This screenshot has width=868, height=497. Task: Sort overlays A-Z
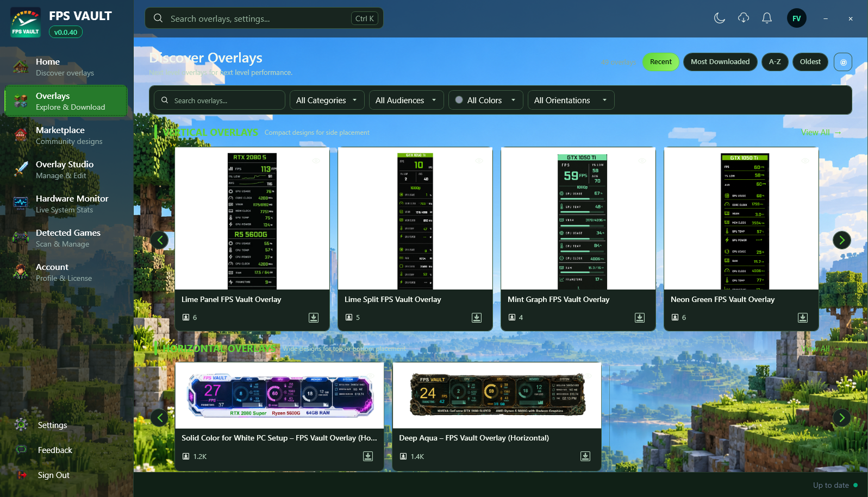(775, 62)
